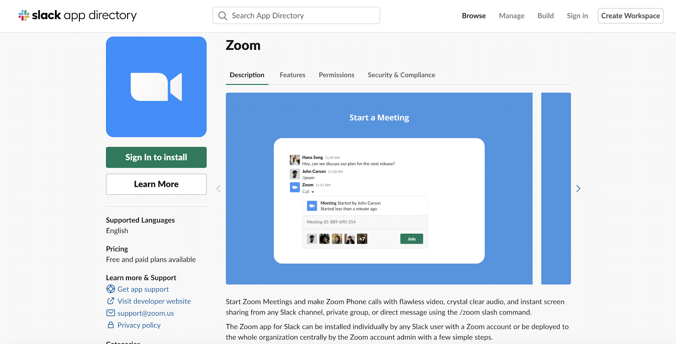Viewport: 676px width, 344px height.
Task: Click Hana Song's avatar in the preview
Action: pyautogui.click(x=295, y=160)
